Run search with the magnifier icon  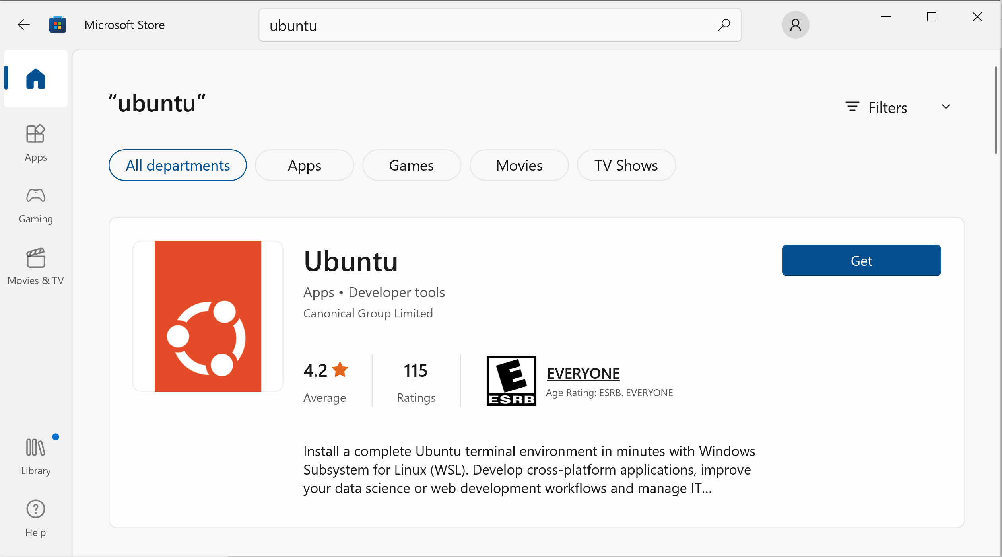724,25
